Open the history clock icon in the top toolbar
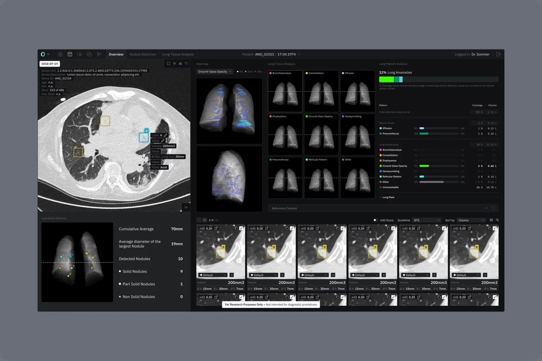Screen dimensions: 542x361 pos(89,54)
